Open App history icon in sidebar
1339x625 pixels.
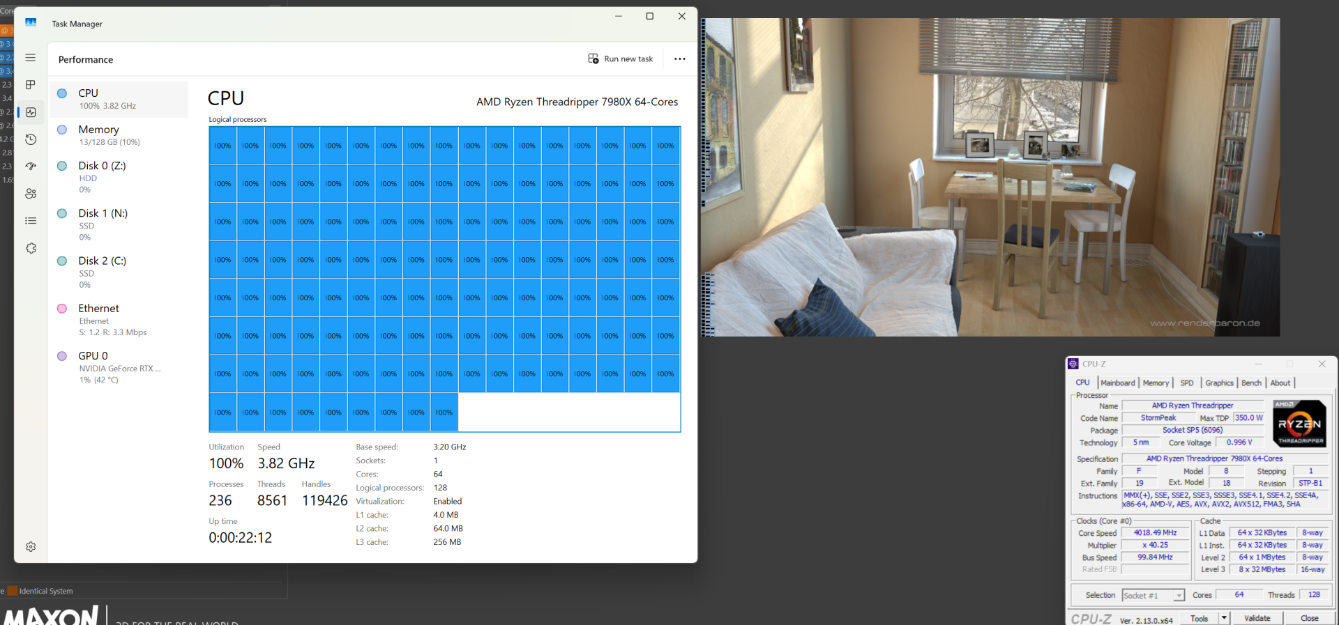click(x=31, y=139)
